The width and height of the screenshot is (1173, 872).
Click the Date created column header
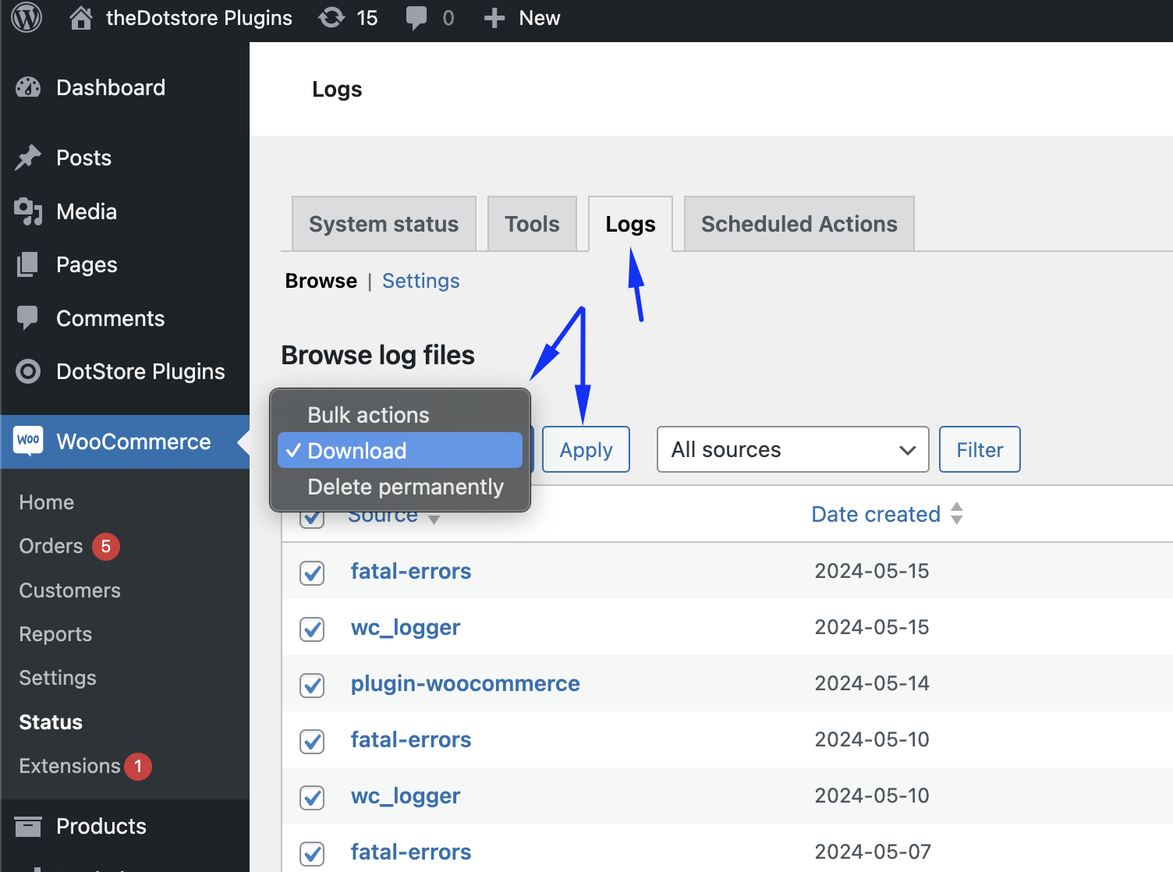(x=876, y=514)
